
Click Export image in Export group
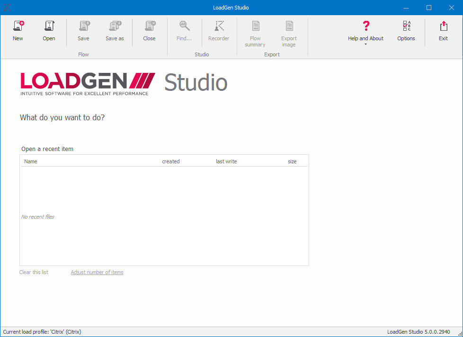tap(289, 34)
